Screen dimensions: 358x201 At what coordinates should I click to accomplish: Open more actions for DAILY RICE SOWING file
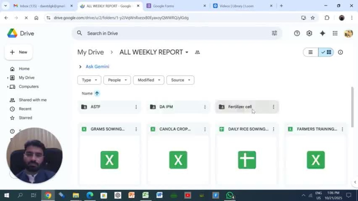274,129
